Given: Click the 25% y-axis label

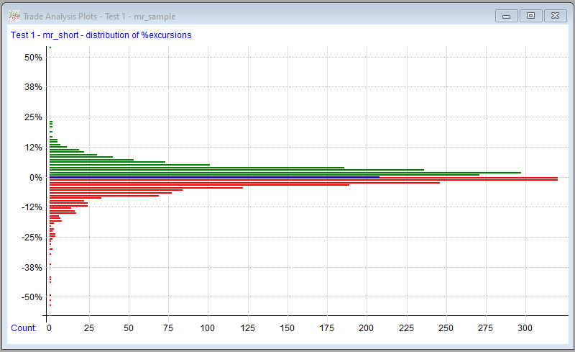Looking at the screenshot, I should coord(33,117).
